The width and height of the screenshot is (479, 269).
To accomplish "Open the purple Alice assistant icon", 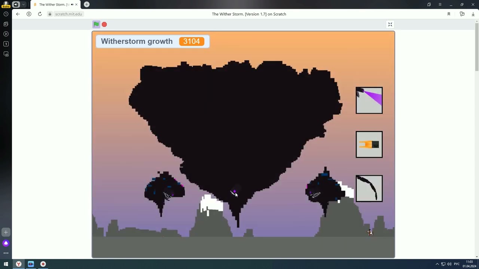I will [x=6, y=243].
